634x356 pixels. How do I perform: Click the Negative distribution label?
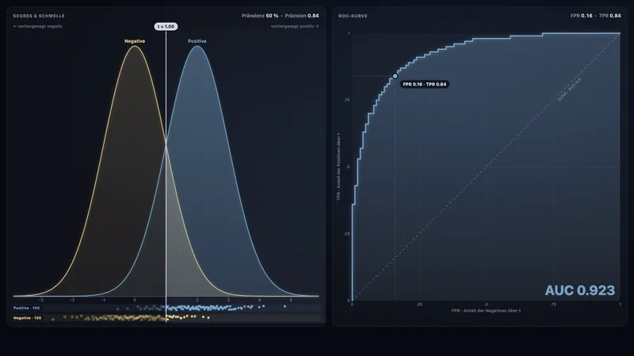(x=135, y=41)
